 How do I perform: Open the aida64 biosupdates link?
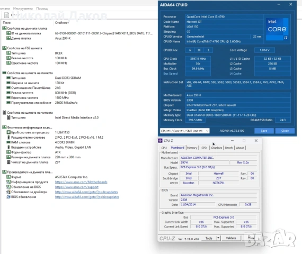click(x=87, y=197)
